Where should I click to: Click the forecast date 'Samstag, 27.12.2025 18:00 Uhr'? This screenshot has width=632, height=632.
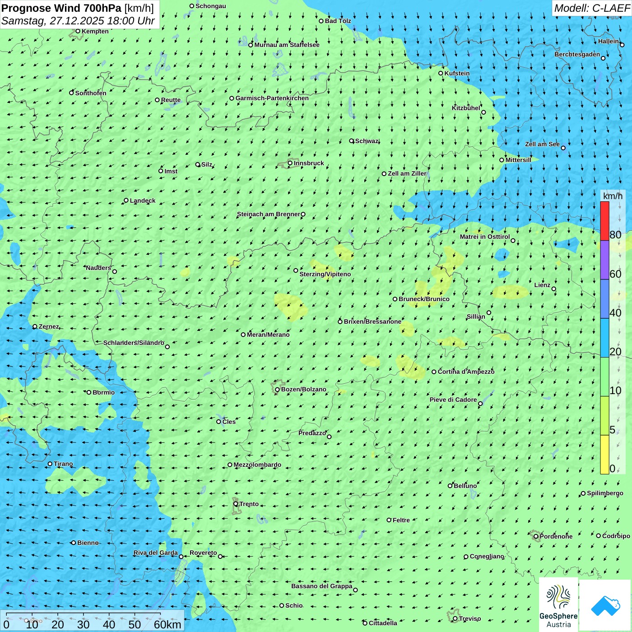(78, 21)
